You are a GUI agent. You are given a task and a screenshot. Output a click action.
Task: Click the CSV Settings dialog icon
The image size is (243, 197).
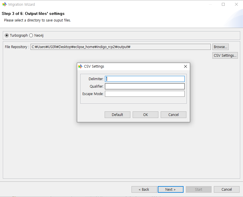point(80,66)
